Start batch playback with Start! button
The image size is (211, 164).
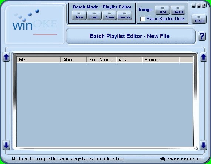(199, 19)
